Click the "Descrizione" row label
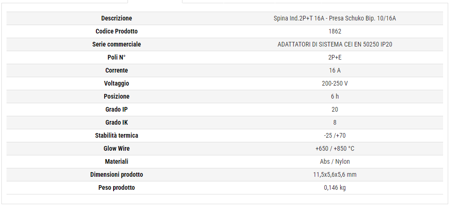The height and width of the screenshot is (207, 451). click(116, 18)
